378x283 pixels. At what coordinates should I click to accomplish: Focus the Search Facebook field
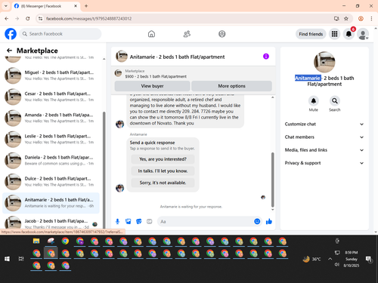pyautogui.click(x=60, y=34)
